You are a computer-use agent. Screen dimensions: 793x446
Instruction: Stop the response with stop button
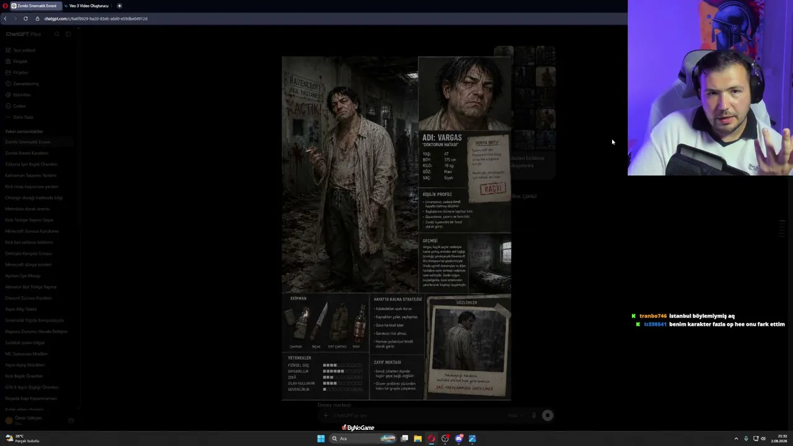click(548, 416)
